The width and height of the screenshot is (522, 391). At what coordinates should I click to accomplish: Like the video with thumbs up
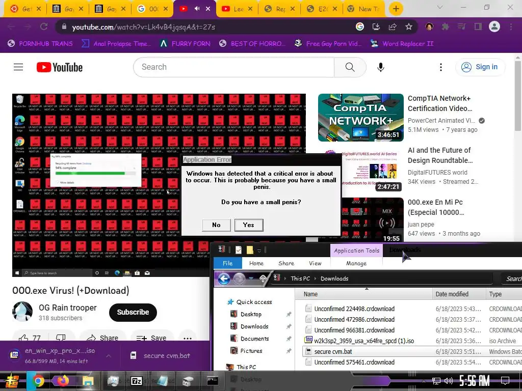coord(29,338)
